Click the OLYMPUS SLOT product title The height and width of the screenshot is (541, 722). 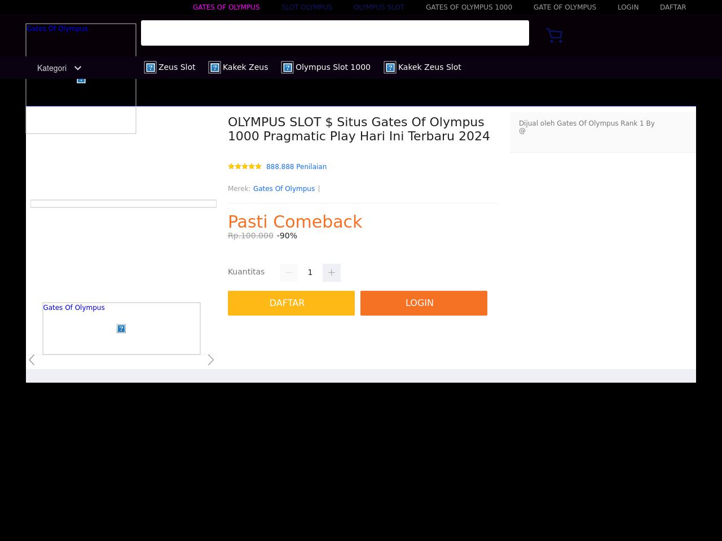point(359,129)
